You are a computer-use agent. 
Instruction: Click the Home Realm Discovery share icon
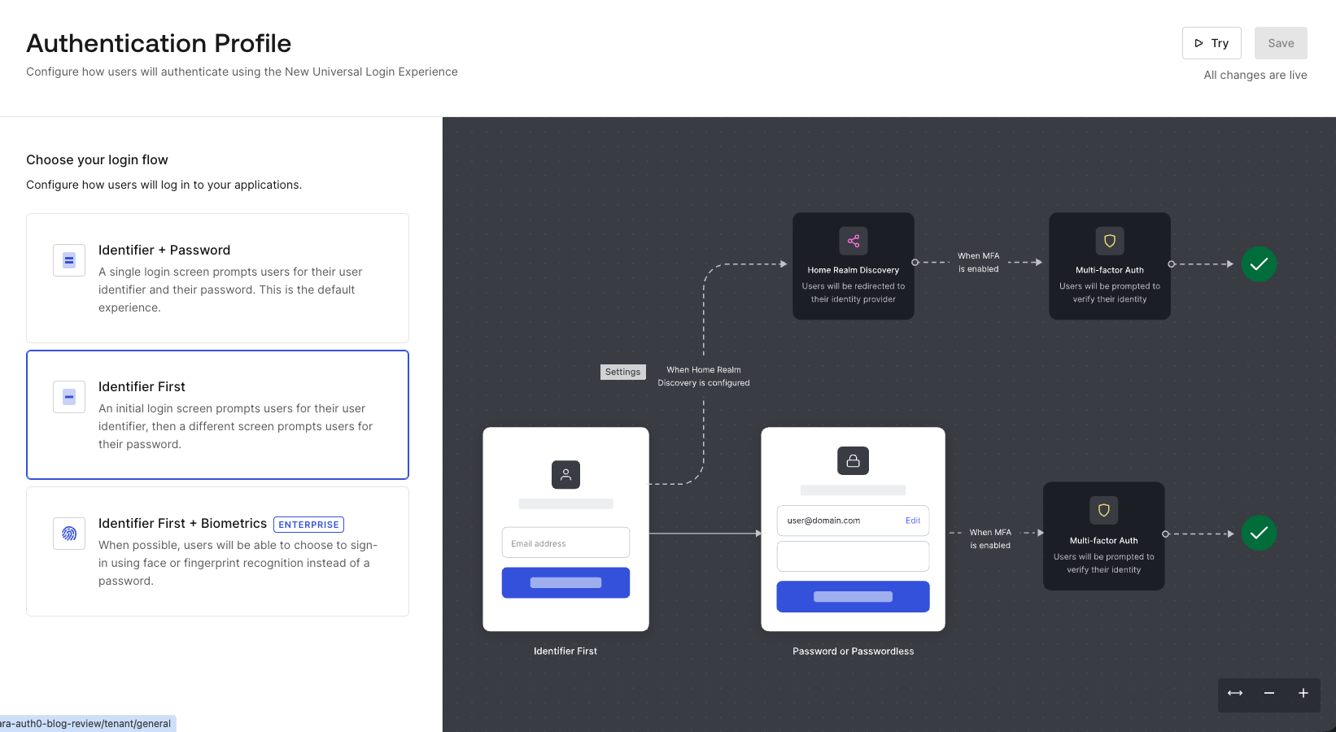853,241
